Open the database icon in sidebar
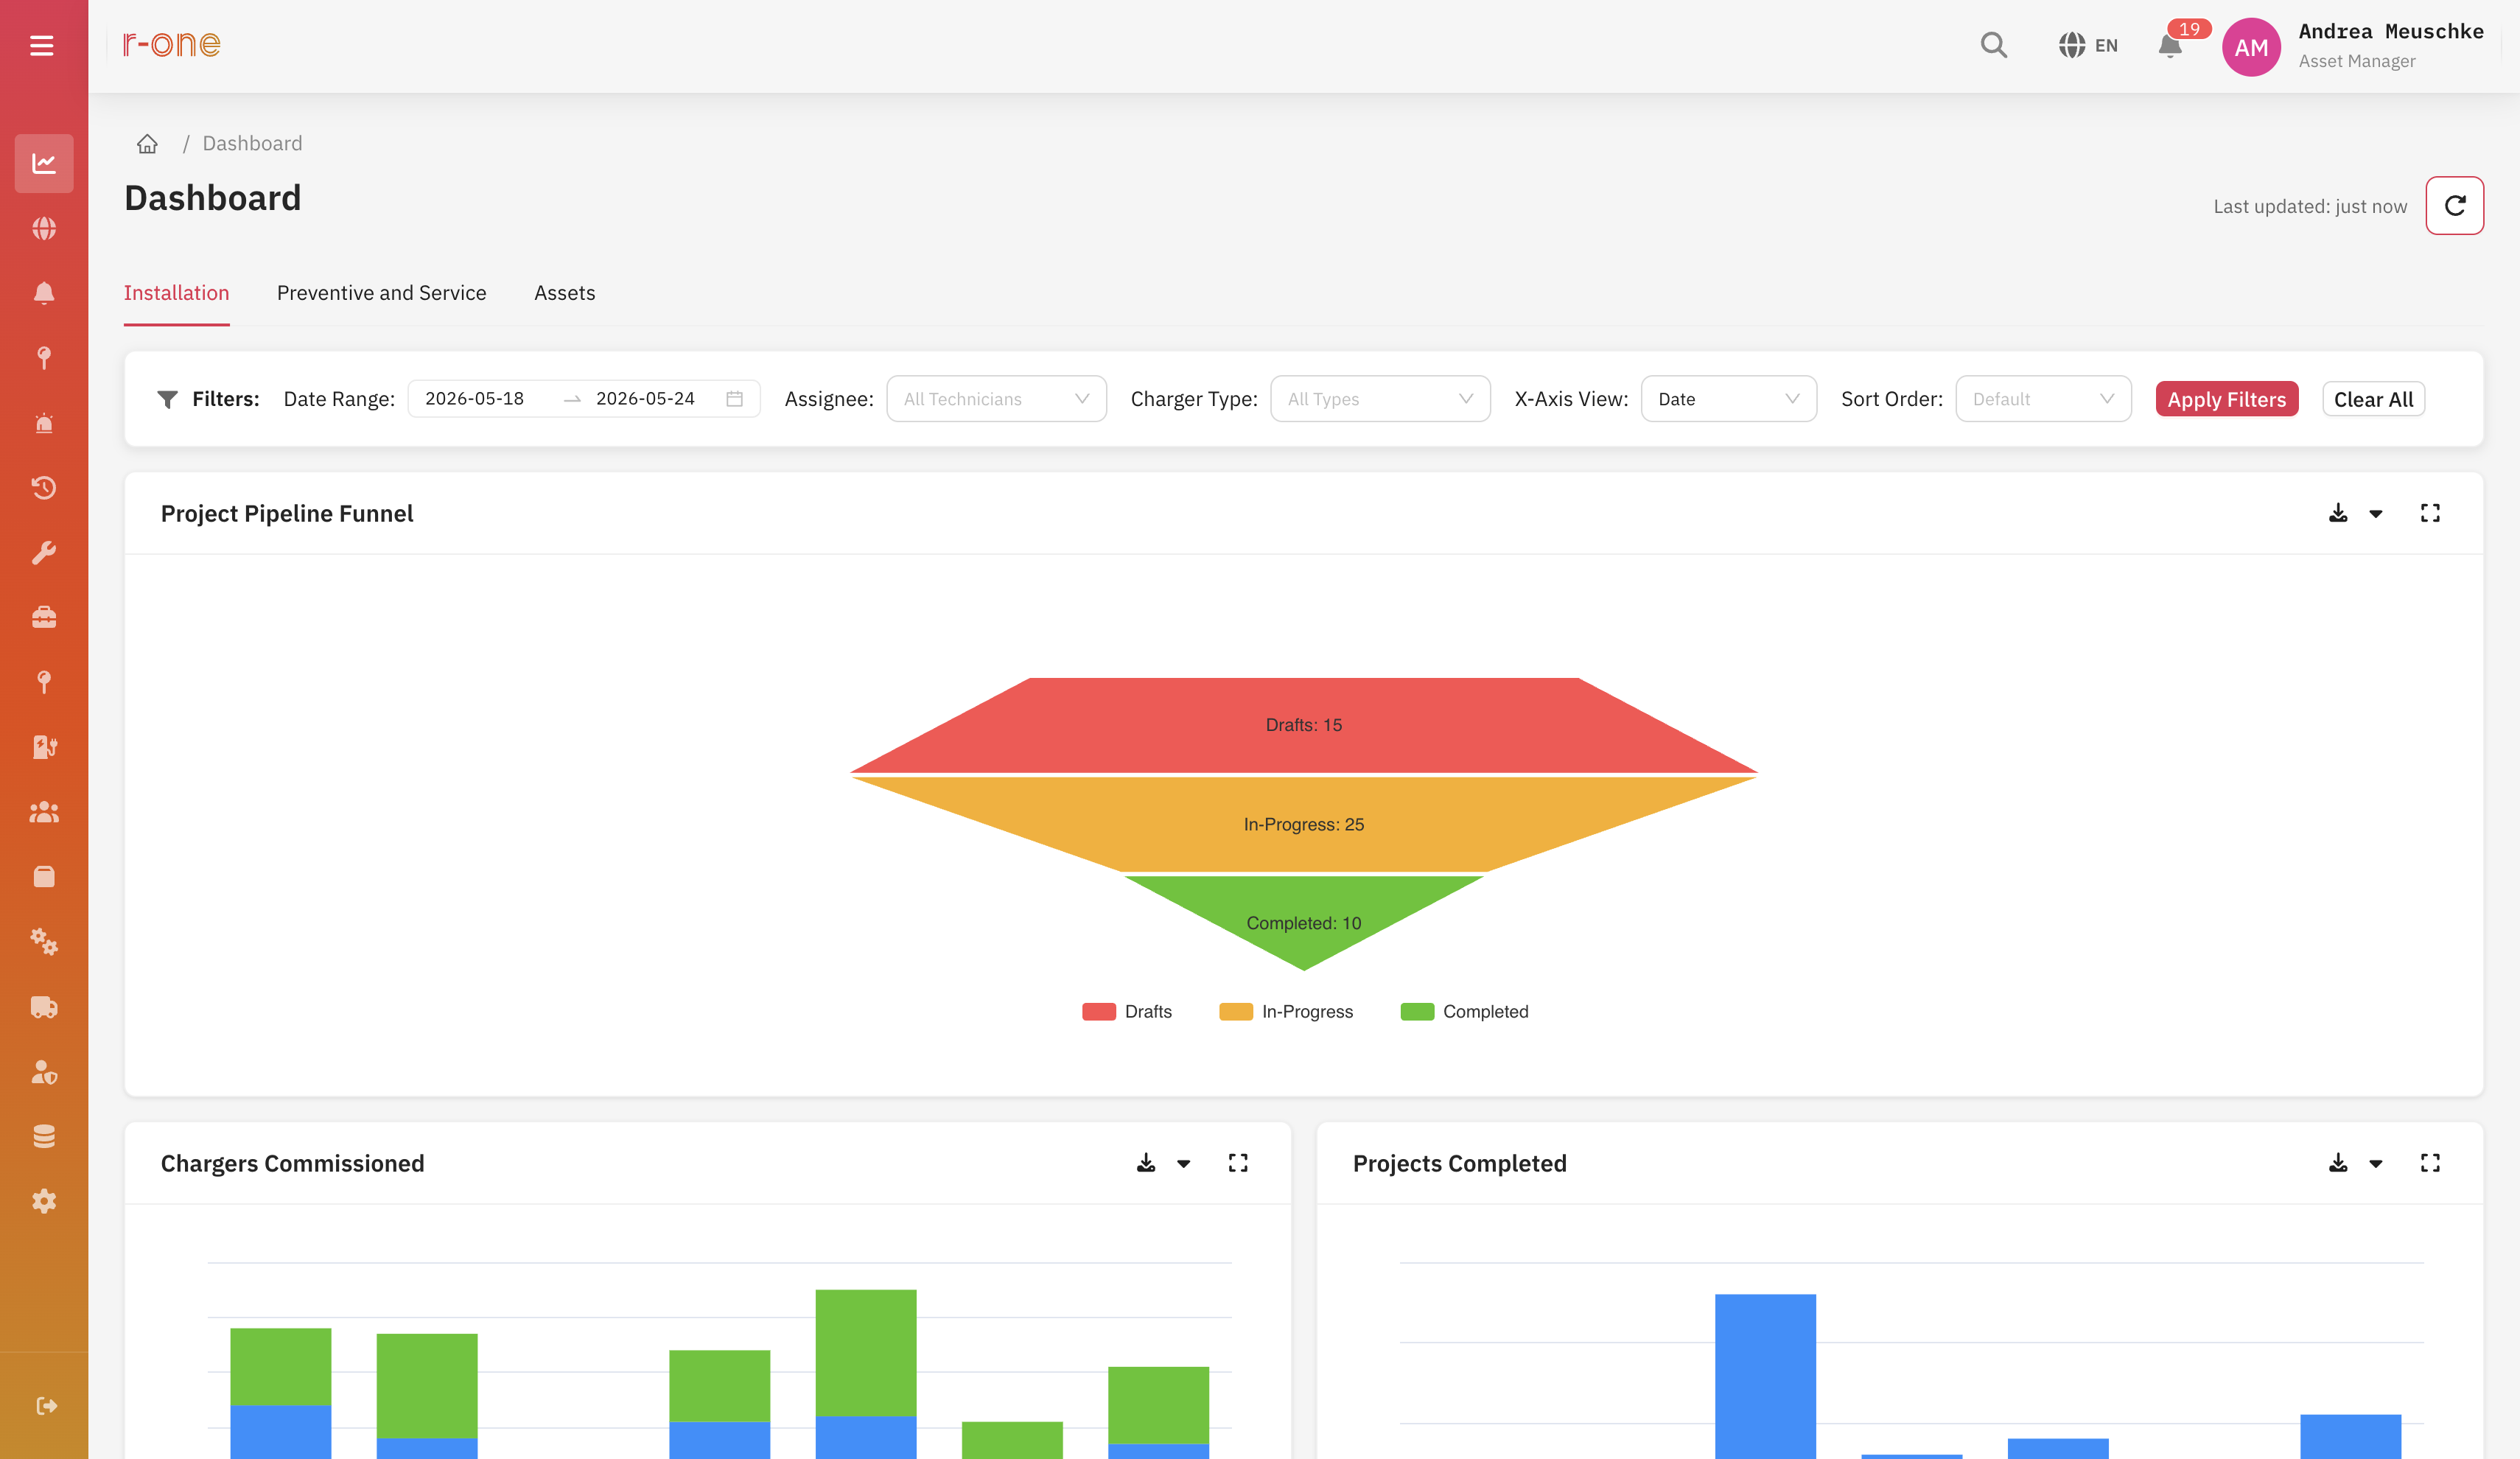 click(x=44, y=1136)
